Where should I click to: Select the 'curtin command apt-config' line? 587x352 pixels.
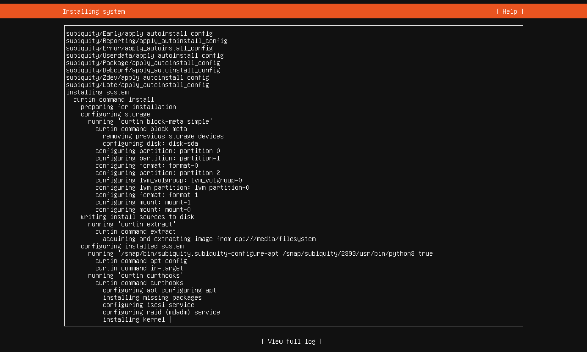point(141,261)
